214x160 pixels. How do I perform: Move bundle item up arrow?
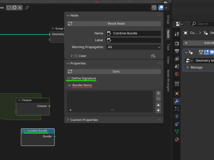click(158, 105)
